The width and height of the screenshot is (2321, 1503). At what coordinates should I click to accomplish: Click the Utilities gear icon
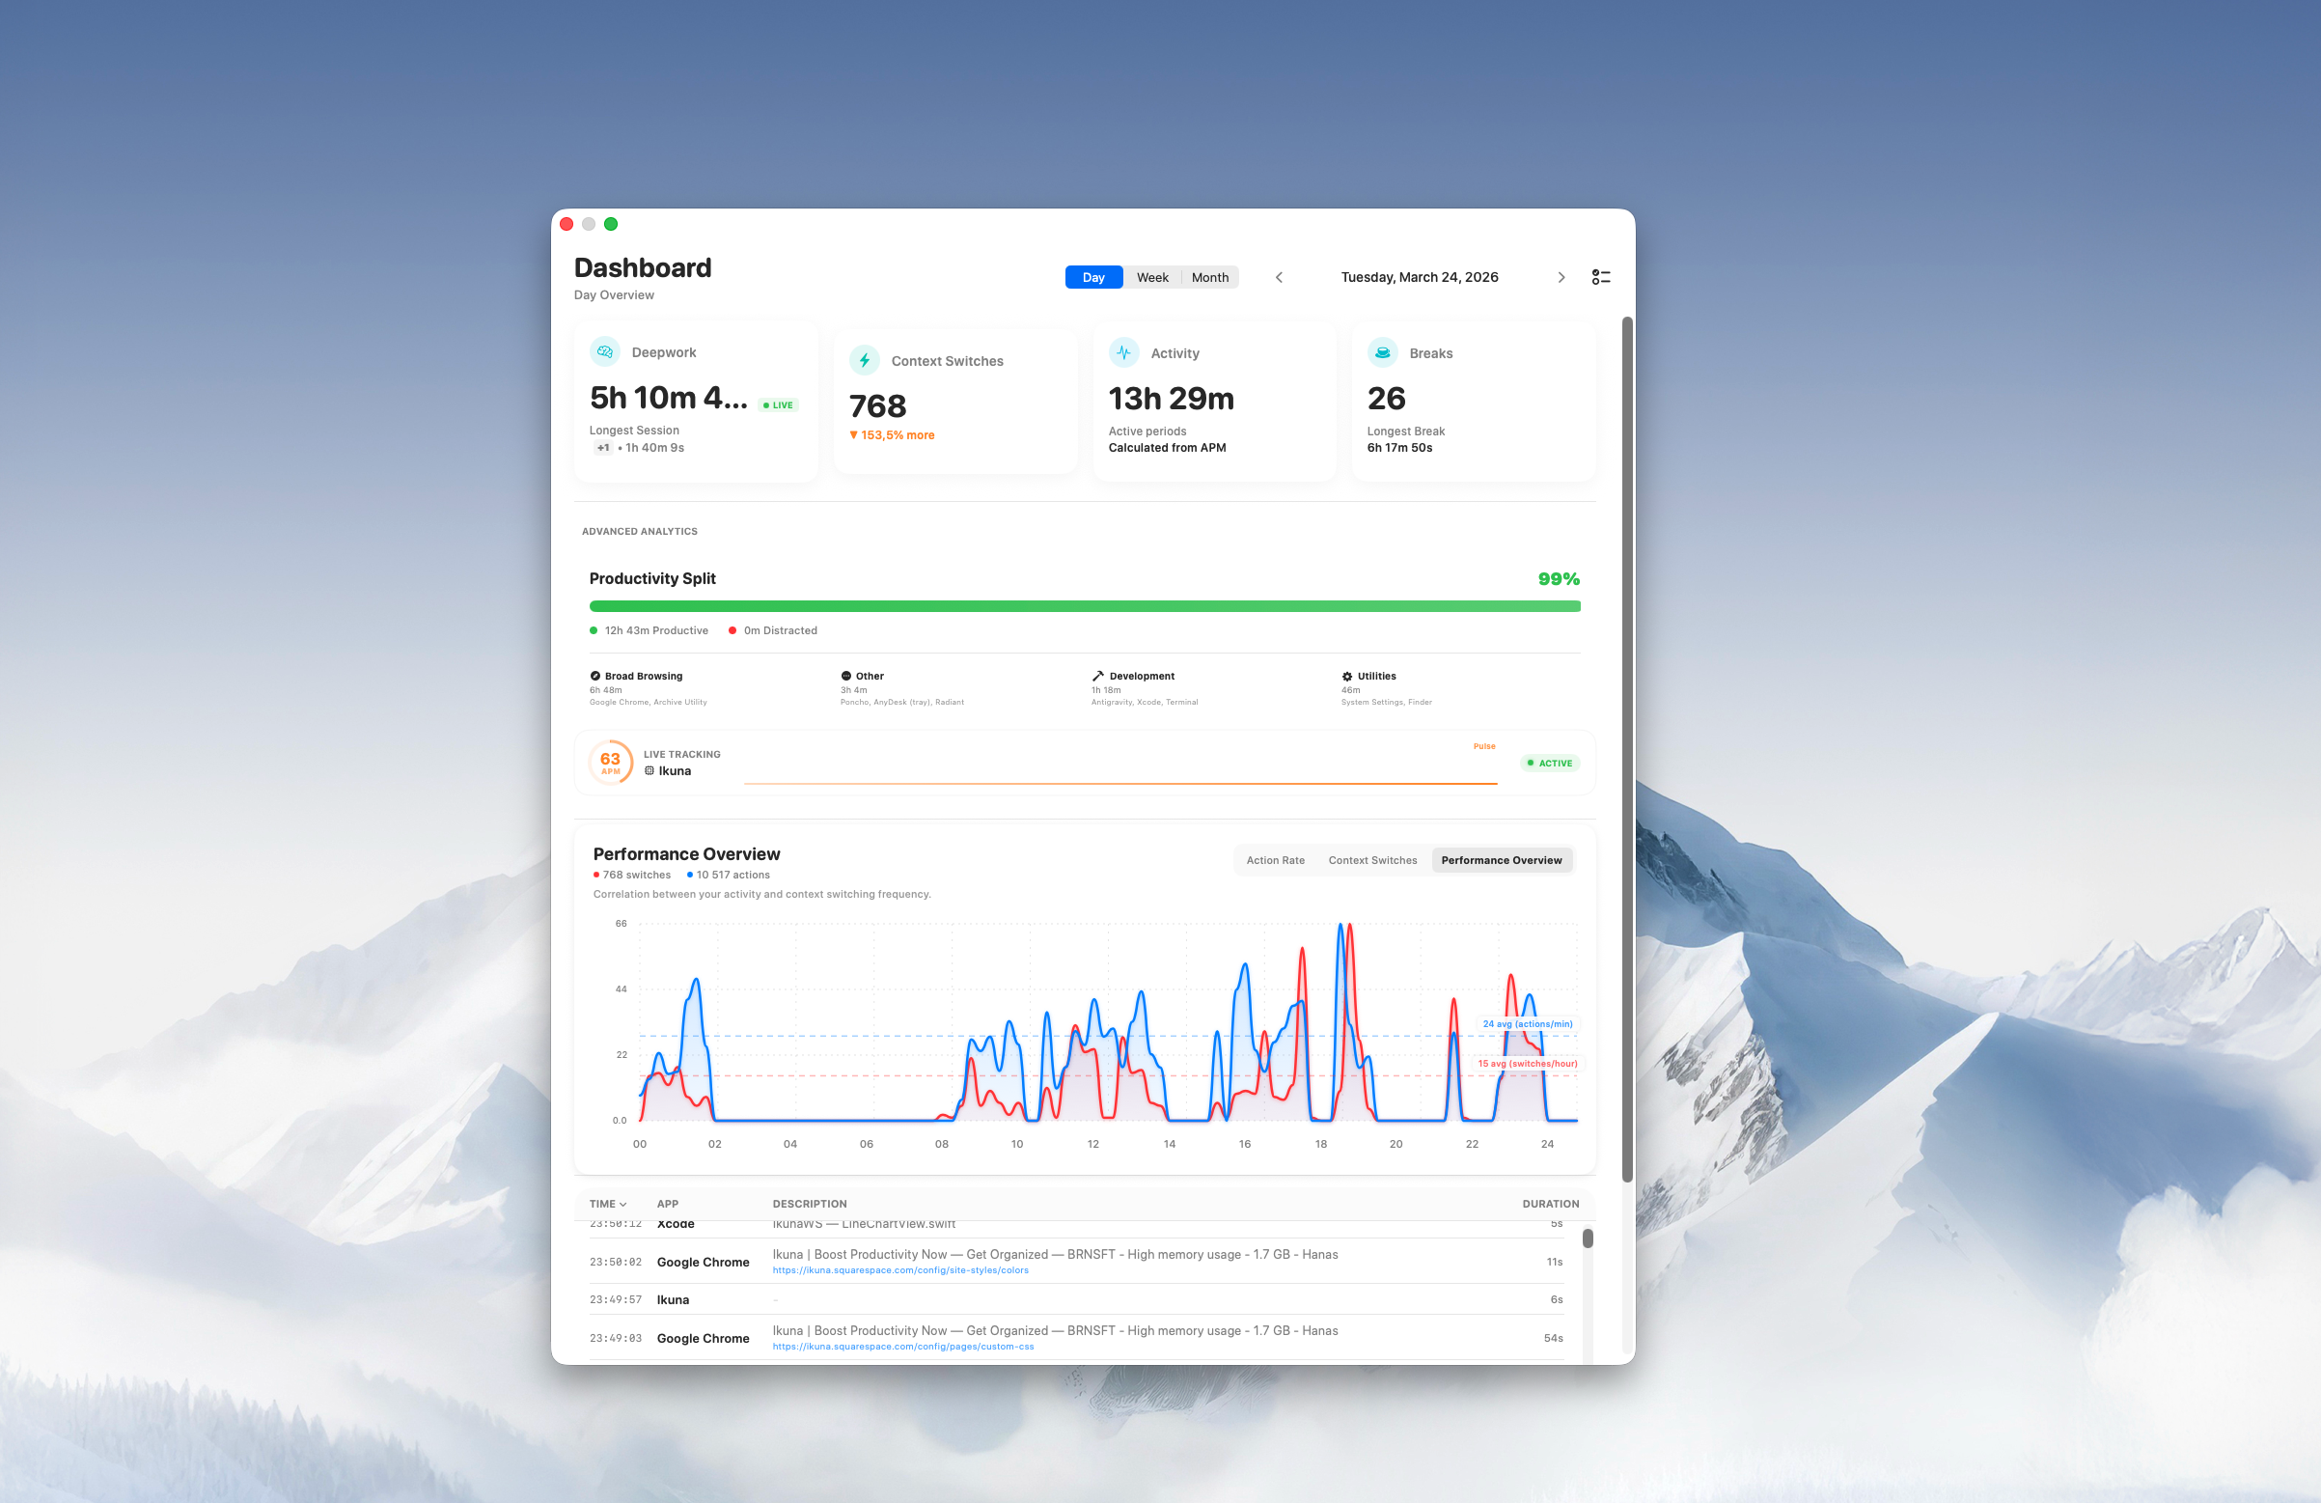point(1347,676)
